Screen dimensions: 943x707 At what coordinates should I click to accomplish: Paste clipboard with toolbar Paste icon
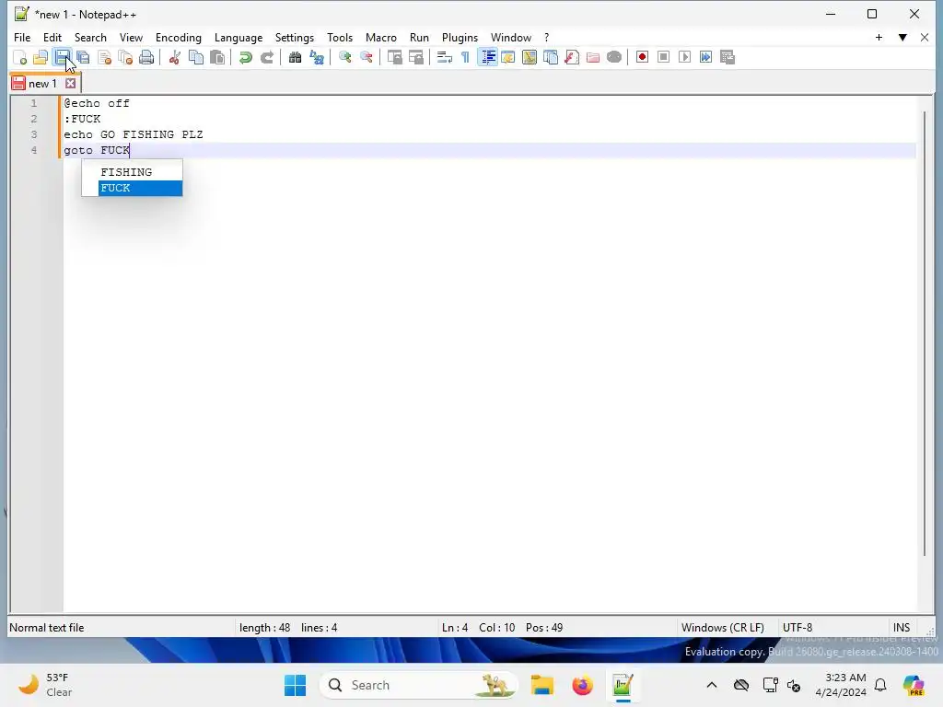(x=217, y=58)
